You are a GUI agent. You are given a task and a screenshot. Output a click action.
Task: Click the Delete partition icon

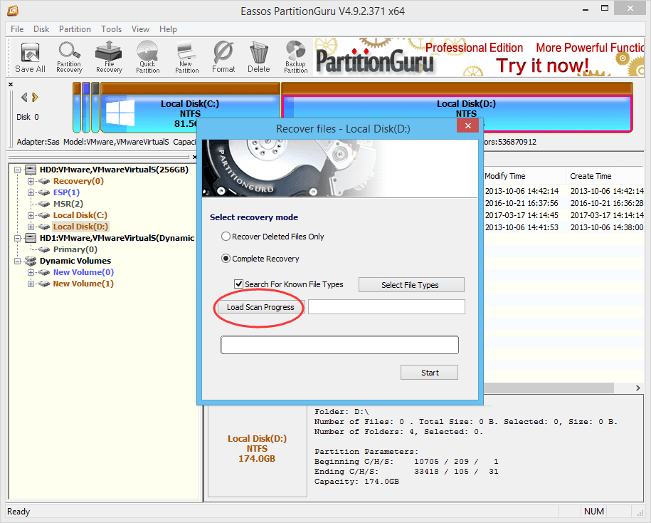(x=259, y=58)
